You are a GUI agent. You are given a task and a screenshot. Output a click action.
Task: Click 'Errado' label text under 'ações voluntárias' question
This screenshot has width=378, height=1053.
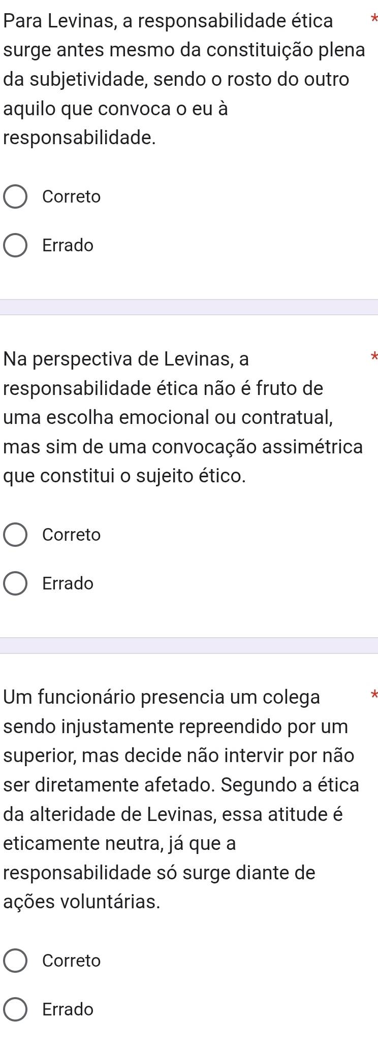coord(68,1009)
